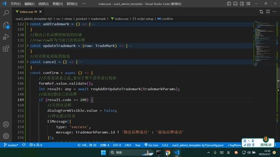Switch to Chrome on the taskbar

[x=168, y=153]
